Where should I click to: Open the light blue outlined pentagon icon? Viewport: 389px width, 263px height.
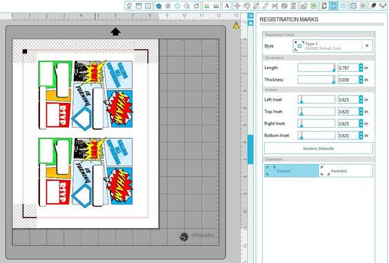[177, 6]
